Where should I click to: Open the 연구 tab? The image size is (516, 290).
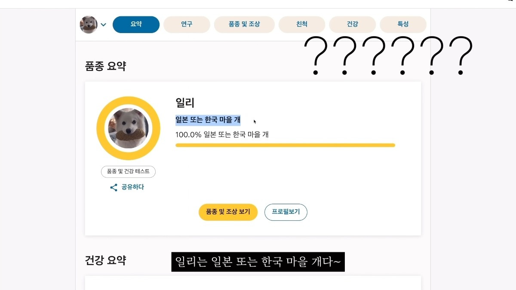187,24
